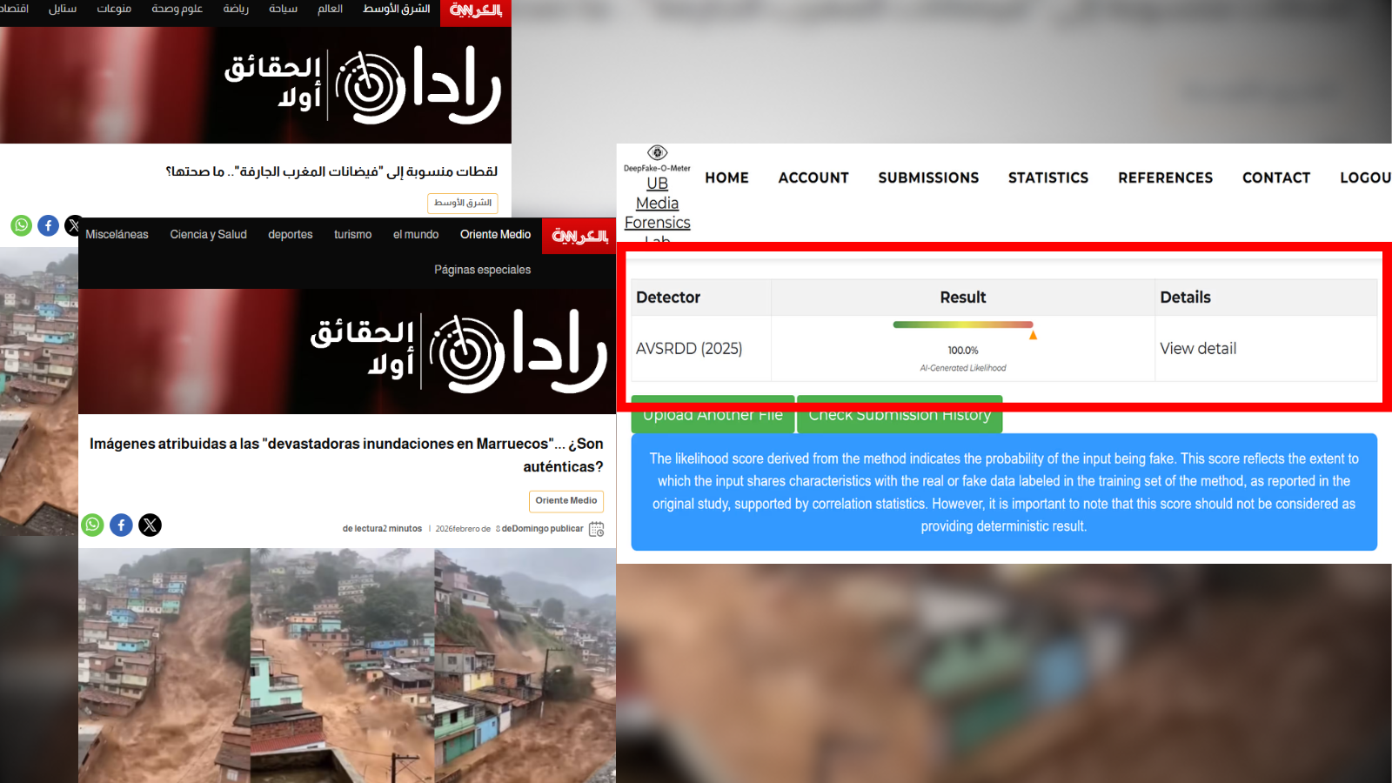Screen dimensions: 1392x783
Task: Click the AI-Generated Likelihood result bar
Action: [x=962, y=325]
